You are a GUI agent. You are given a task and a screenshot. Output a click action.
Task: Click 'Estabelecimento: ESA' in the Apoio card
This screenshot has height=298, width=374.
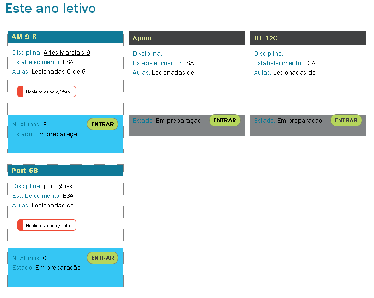[x=163, y=63]
